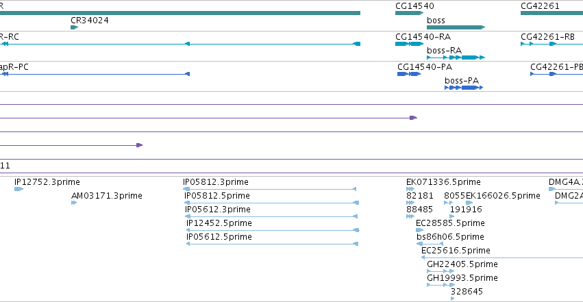583x302 pixels.
Task: Click the bs86h06.5prime EST feature
Action: coord(430,244)
